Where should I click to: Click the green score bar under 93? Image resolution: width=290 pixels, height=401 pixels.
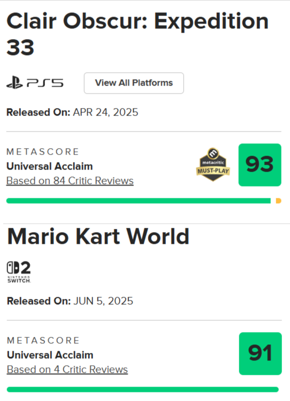(139, 200)
